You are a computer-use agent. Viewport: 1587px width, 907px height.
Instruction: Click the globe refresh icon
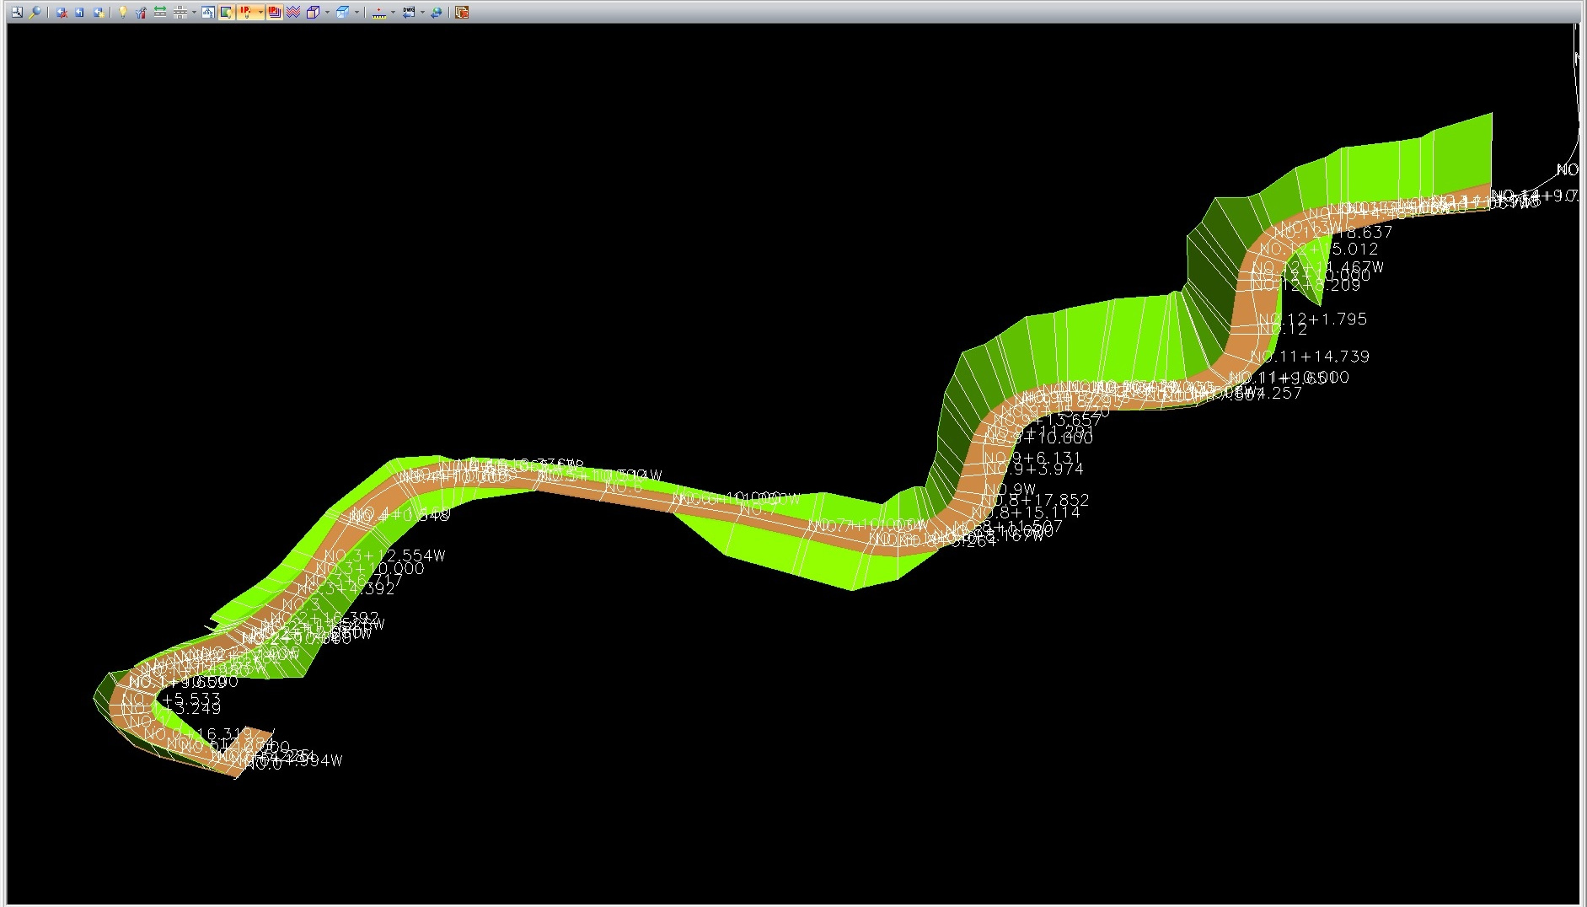point(437,13)
